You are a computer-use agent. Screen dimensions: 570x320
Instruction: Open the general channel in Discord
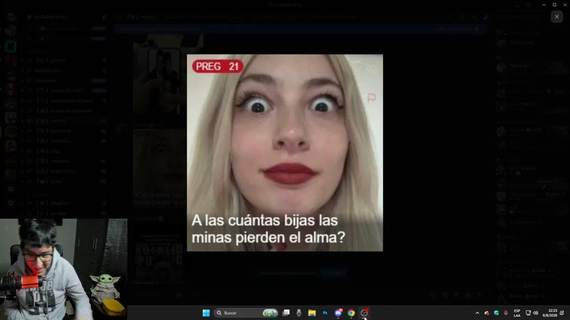(x=65, y=60)
